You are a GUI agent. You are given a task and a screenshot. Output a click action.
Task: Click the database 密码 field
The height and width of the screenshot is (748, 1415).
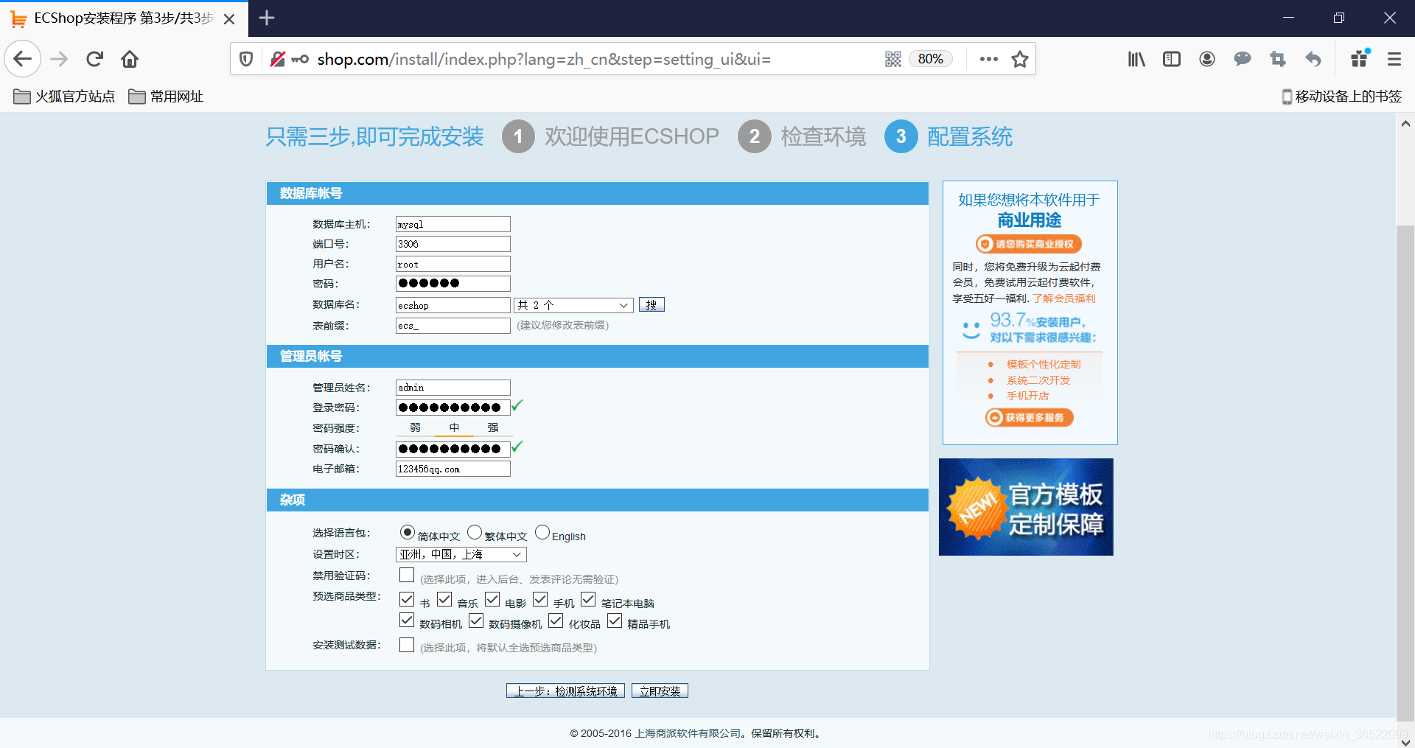tap(453, 284)
